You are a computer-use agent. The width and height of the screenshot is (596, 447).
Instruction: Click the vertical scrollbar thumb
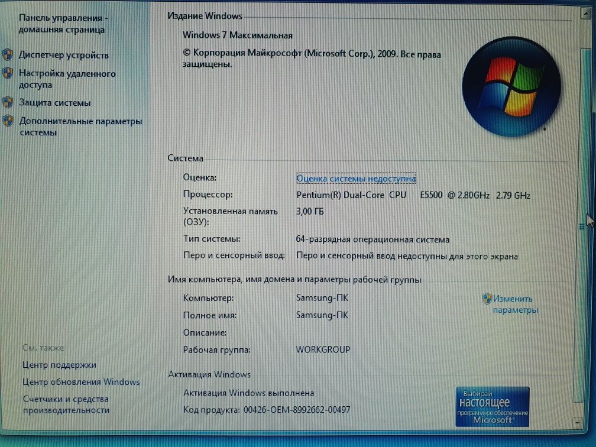pos(582,226)
